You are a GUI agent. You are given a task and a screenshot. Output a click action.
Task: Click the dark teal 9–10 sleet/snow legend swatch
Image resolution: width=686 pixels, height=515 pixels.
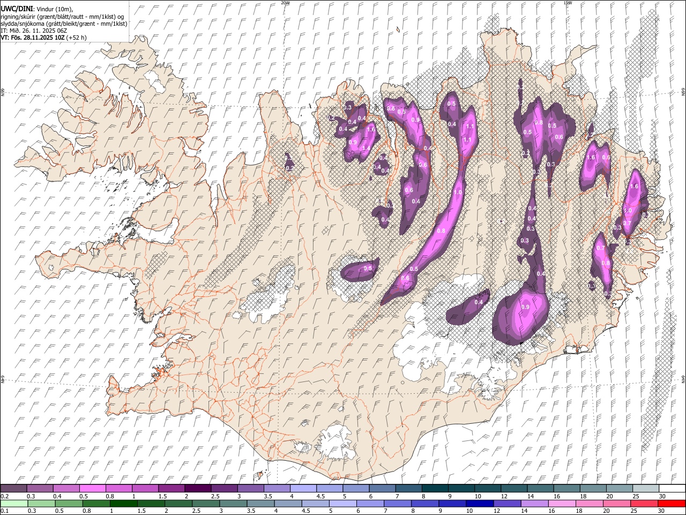point(461,489)
